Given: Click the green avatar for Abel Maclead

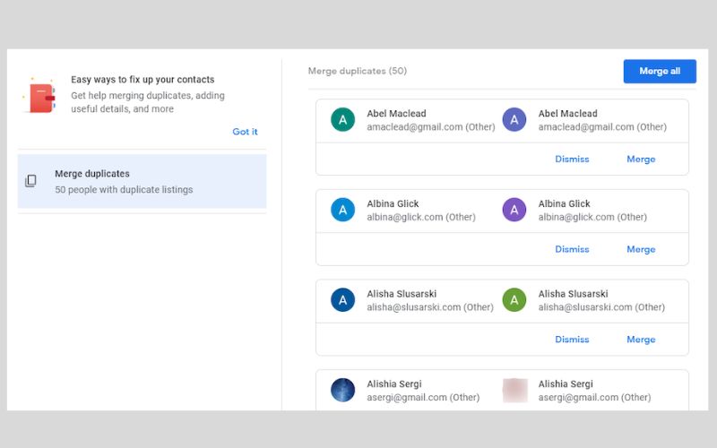Looking at the screenshot, I should [342, 120].
